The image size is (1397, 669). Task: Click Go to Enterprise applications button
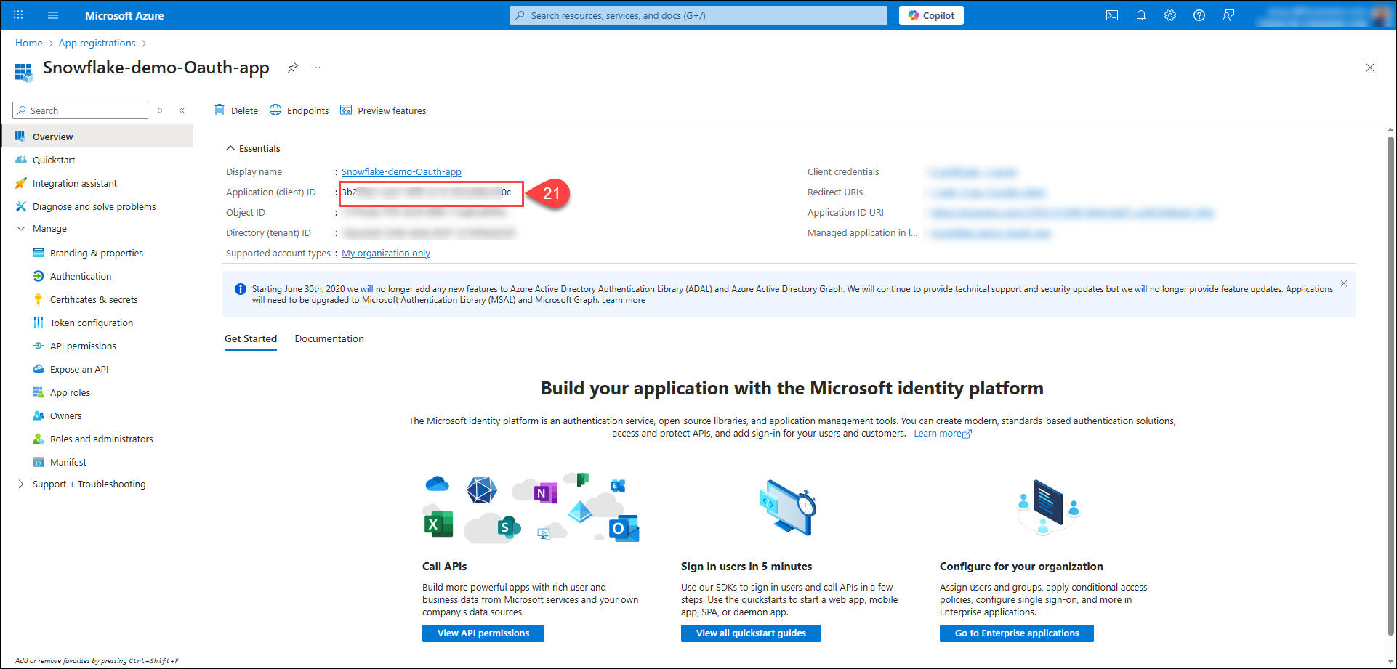1016,633
